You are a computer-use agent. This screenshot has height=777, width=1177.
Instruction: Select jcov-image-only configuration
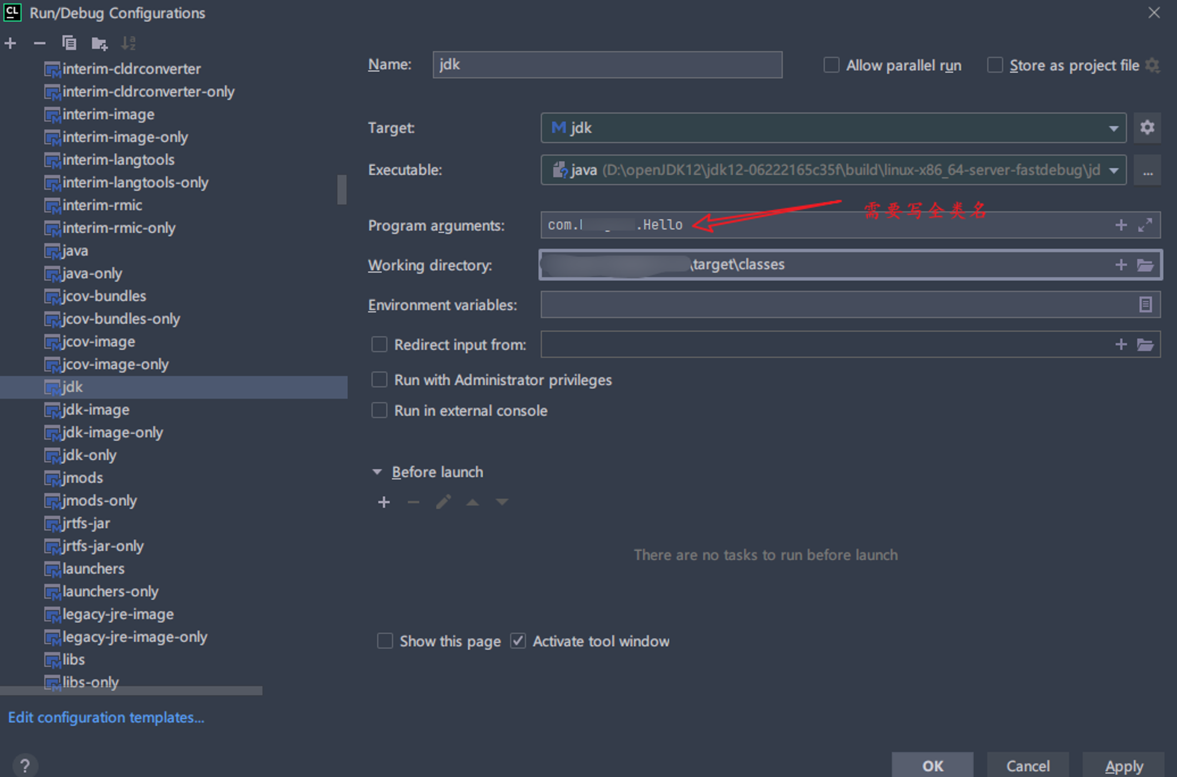tap(115, 364)
